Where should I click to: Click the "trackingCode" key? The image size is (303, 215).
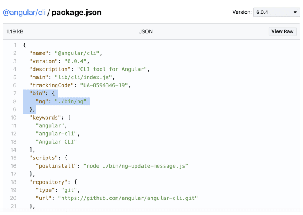click(x=52, y=85)
